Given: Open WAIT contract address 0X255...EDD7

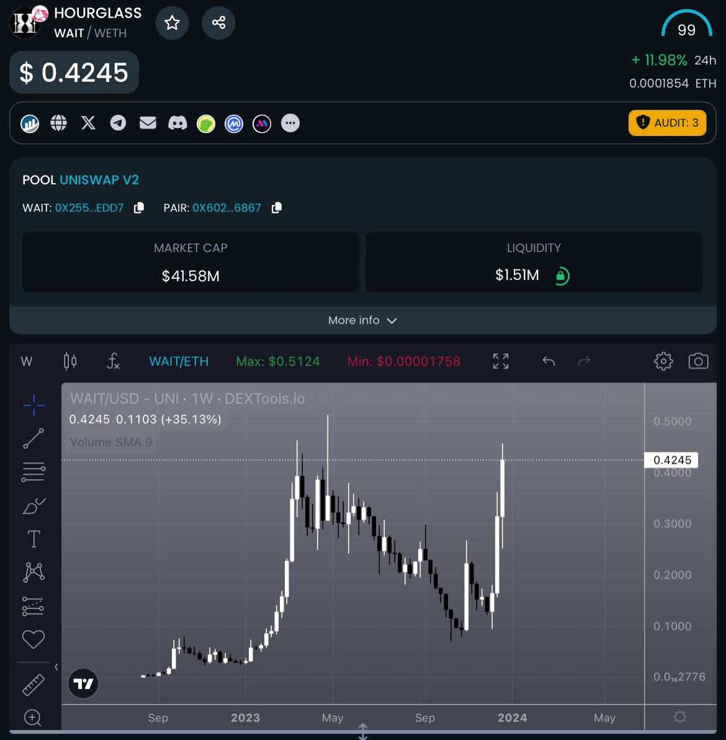Looking at the screenshot, I should coord(89,207).
